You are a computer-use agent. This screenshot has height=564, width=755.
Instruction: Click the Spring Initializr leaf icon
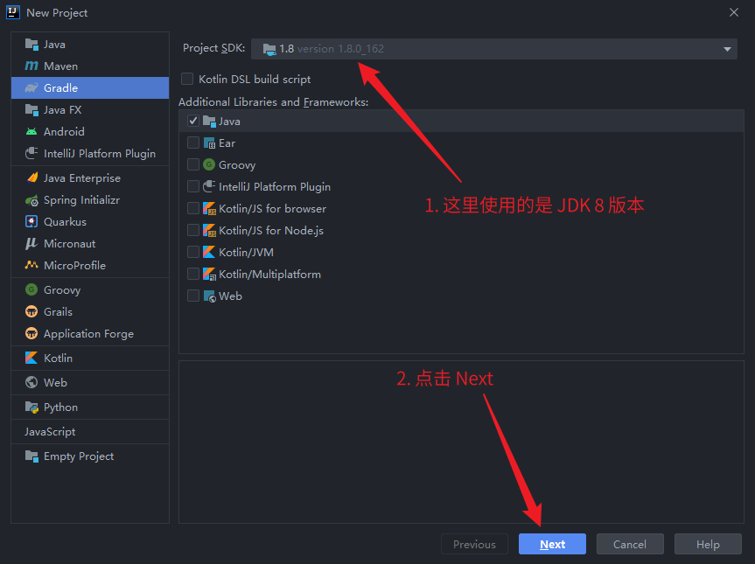[x=31, y=200]
